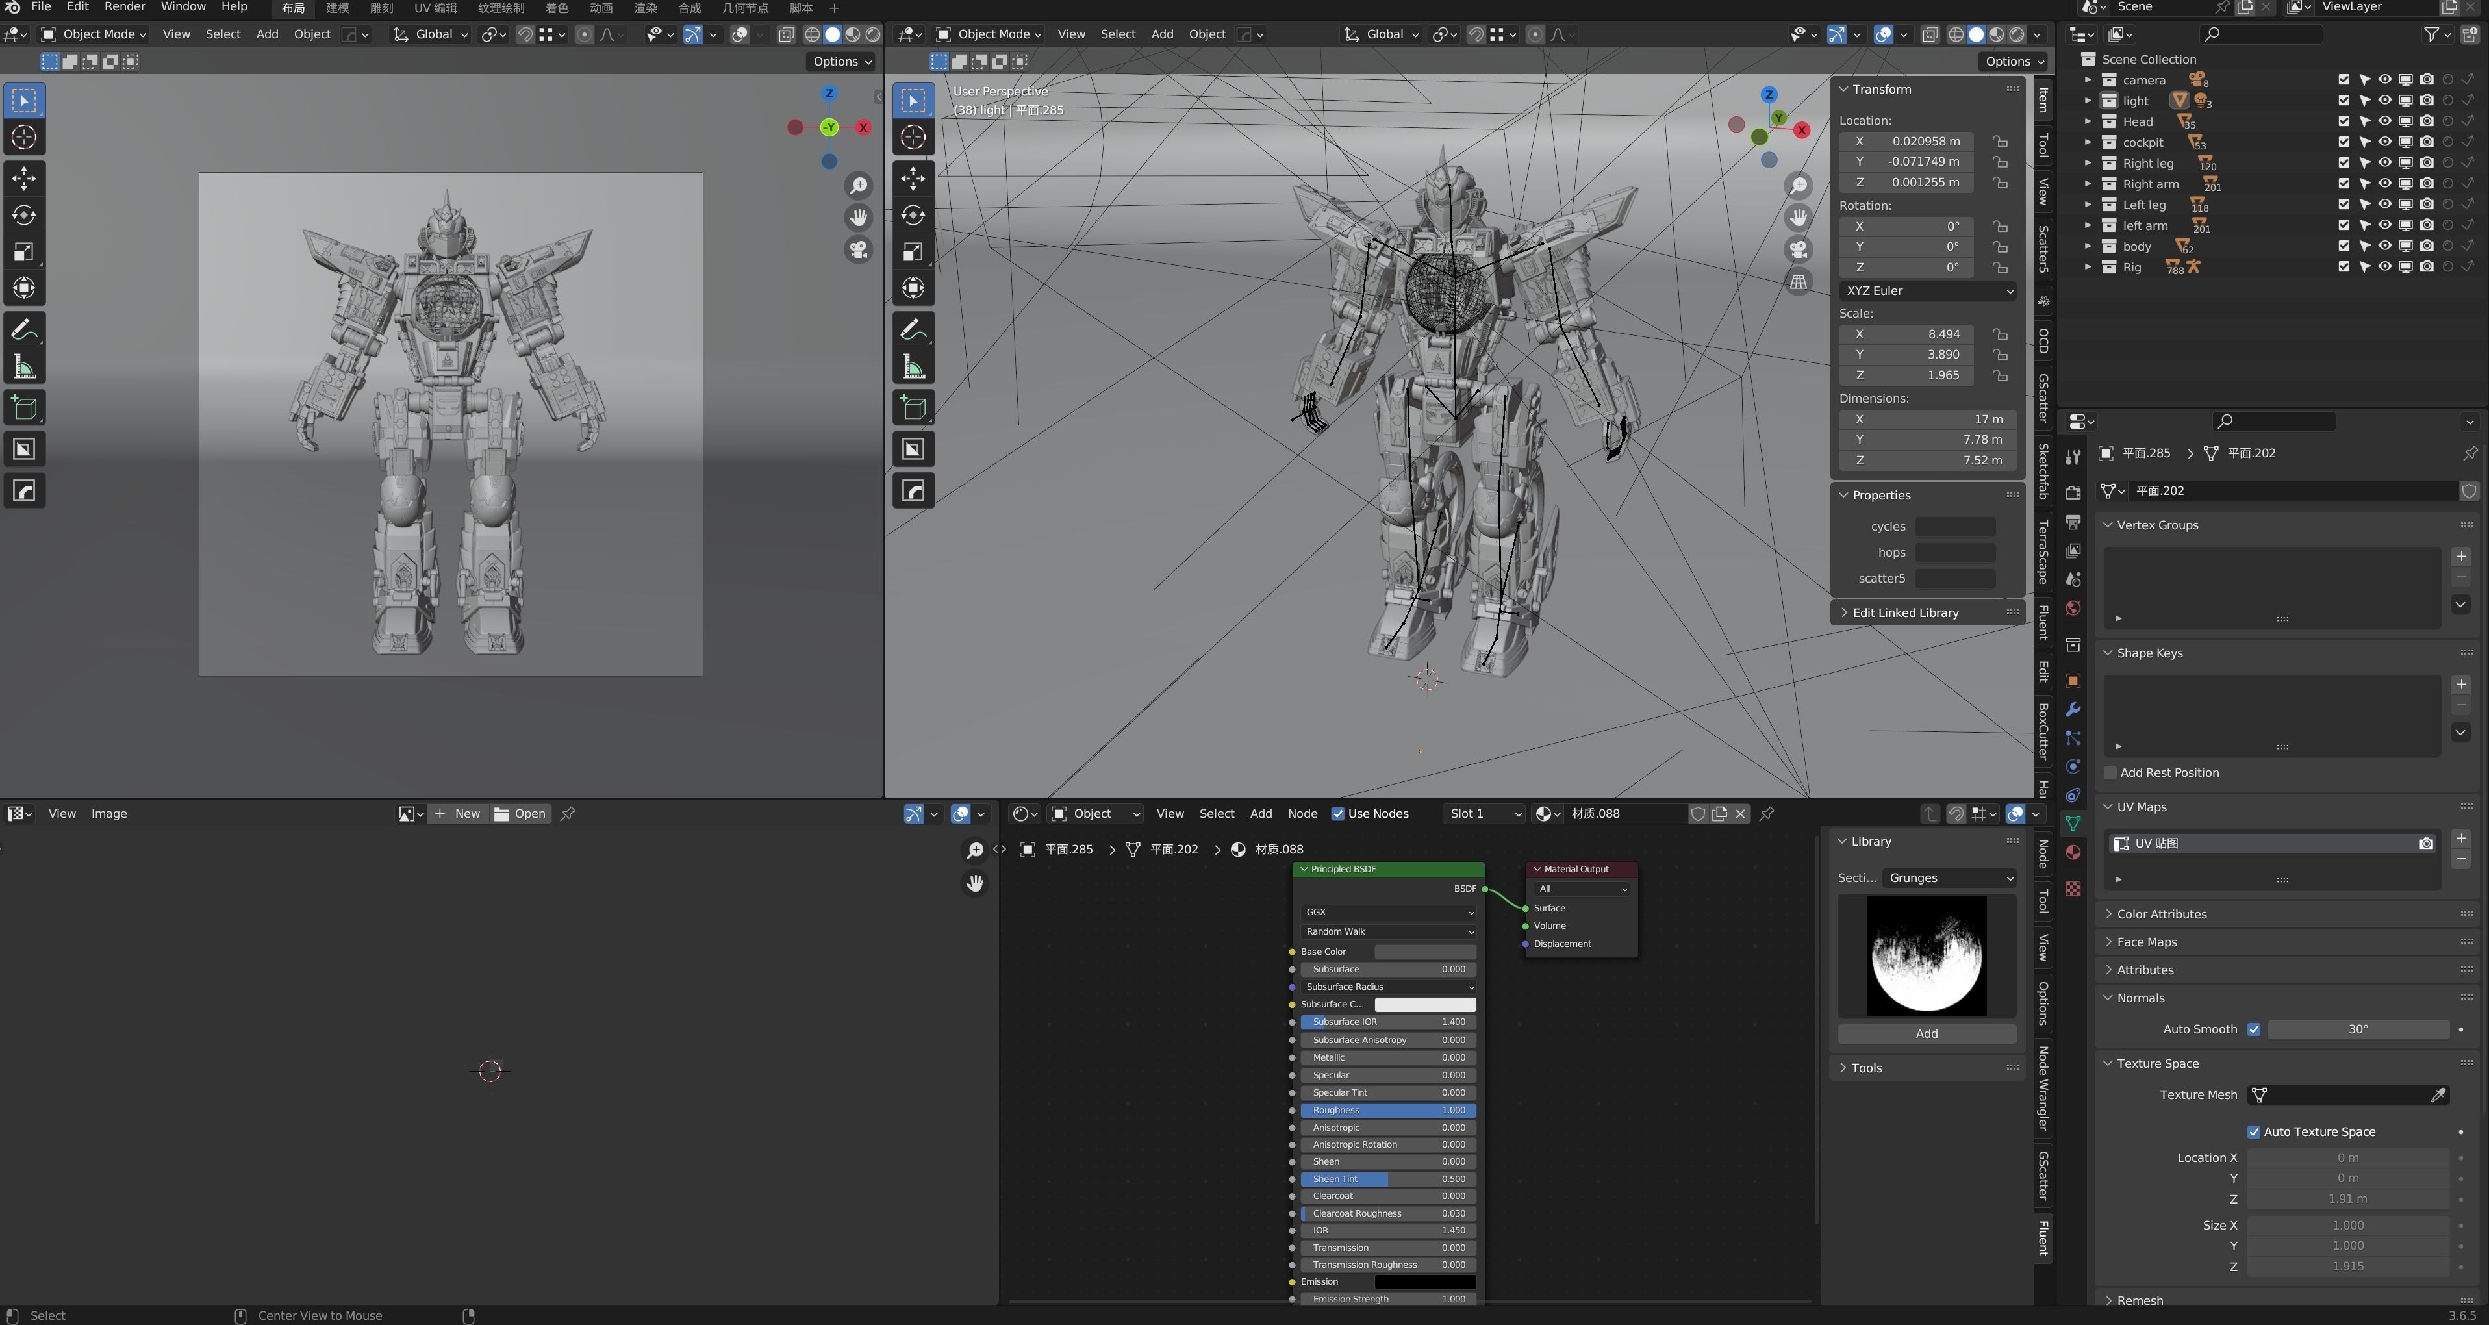Hide the camera collection in viewport

[x=2384, y=81]
